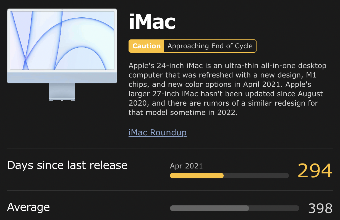
Task: Click the unfilled end of Average bar
Action: pos(274,208)
